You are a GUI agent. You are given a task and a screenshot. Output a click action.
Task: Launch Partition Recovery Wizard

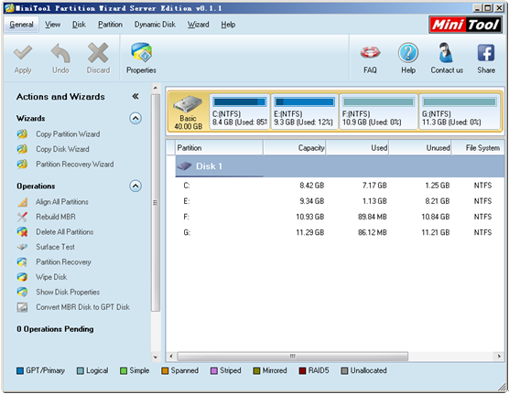(75, 164)
